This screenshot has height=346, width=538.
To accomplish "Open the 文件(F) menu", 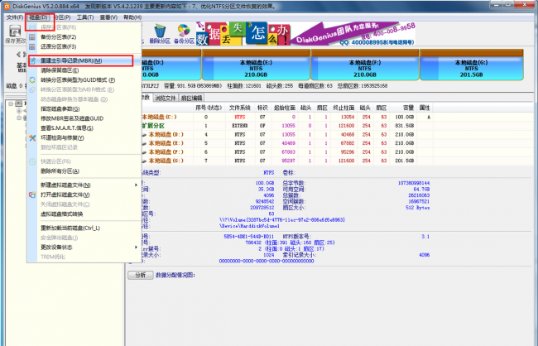I will coord(15,17).
